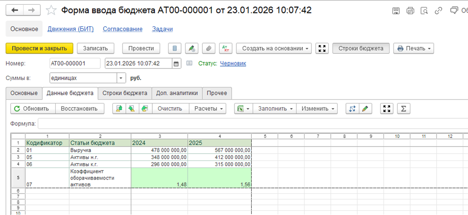Screen dimensions: 468x215
Task: Select the Кодификатор header cell
Action: click(x=47, y=143)
